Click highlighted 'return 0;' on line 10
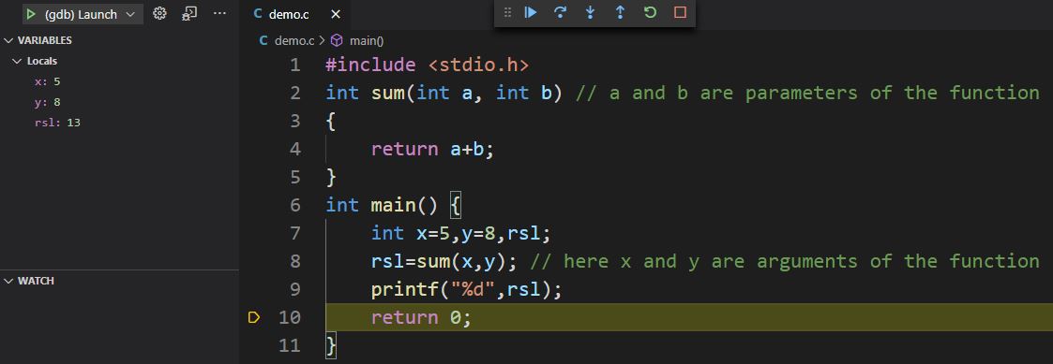The width and height of the screenshot is (1053, 364). click(x=422, y=317)
